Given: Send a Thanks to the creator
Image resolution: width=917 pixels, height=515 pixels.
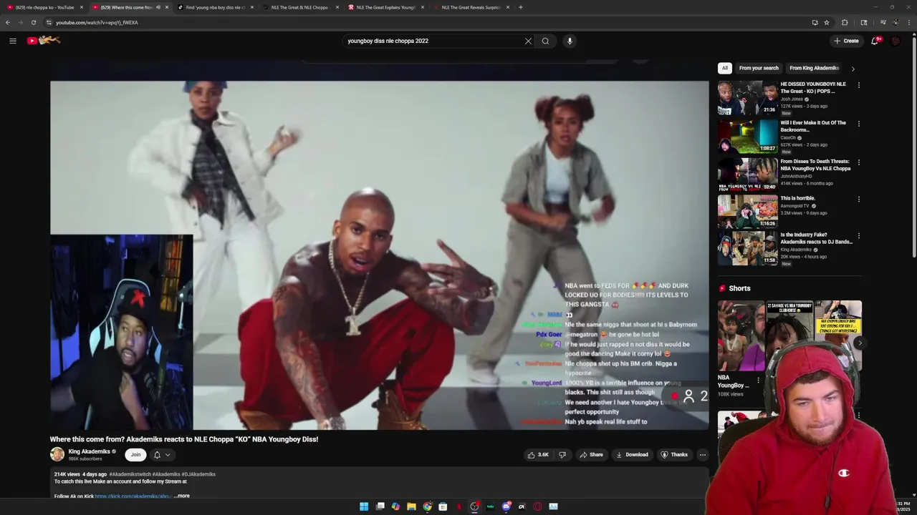Looking at the screenshot, I should (674, 455).
